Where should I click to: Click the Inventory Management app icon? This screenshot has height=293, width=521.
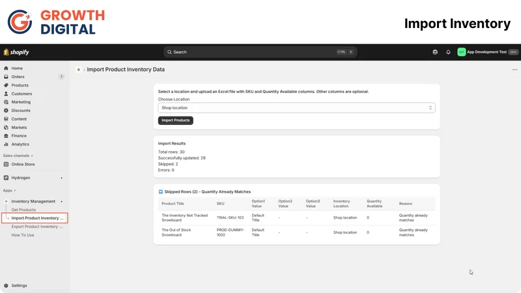point(6,201)
